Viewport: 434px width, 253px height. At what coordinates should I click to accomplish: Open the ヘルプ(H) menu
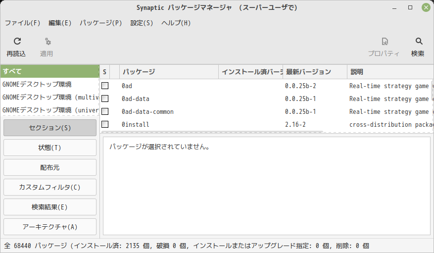[176, 23]
